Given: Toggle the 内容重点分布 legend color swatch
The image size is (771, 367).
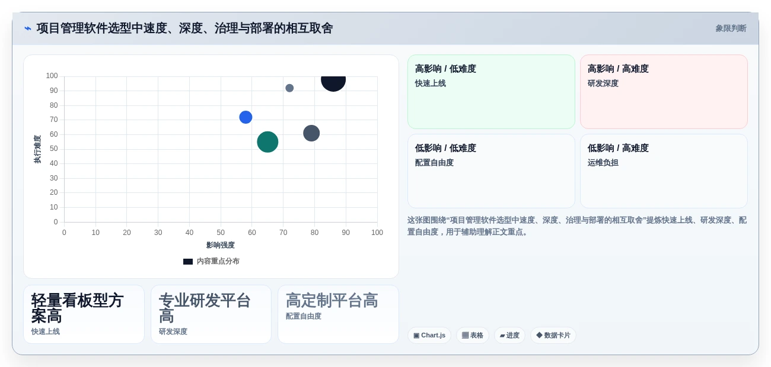Looking at the screenshot, I should click(x=188, y=261).
